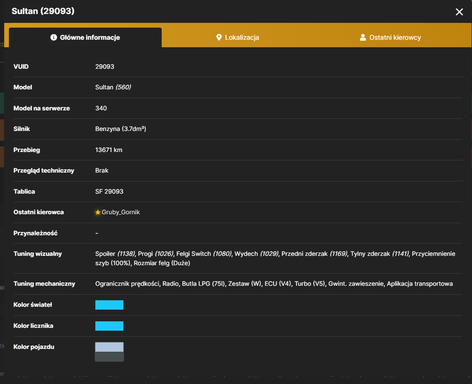Click the Tuning wizualny row label
The image size is (472, 384).
pos(38,254)
